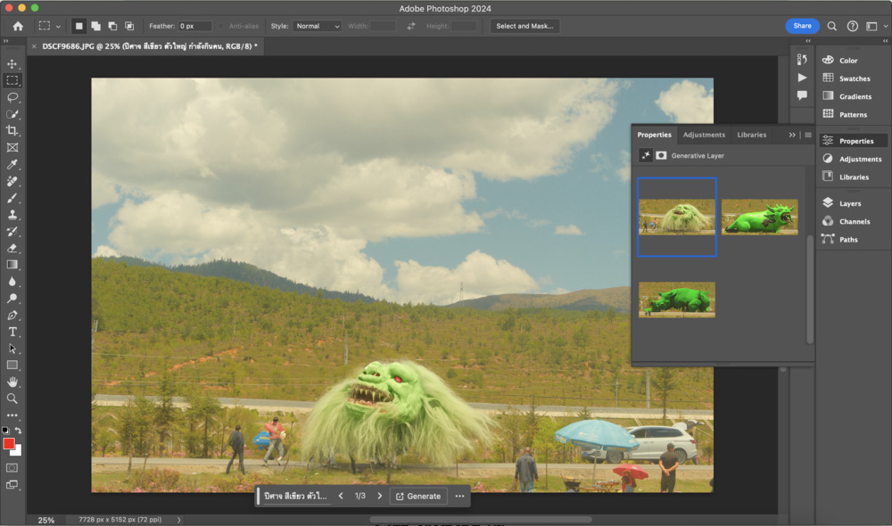This screenshot has width=892, height=526.
Task: Activate the Horizontal Type tool
Action: coord(12,332)
